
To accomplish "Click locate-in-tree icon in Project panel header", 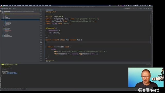I will click(x=34, y=10).
